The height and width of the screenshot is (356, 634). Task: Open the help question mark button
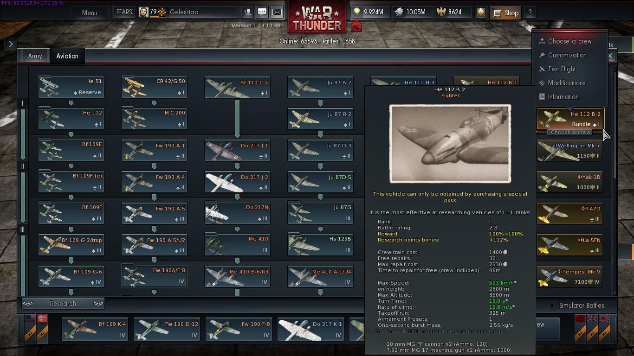click(x=530, y=13)
